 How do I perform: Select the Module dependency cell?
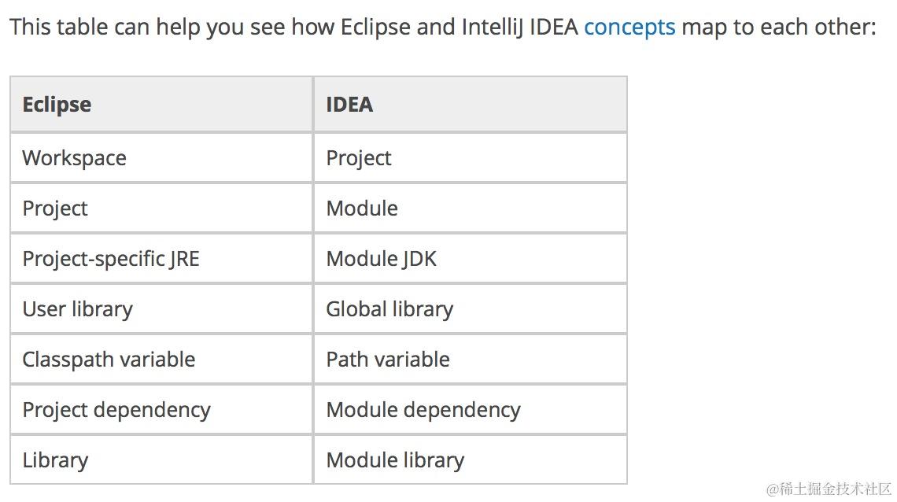[x=471, y=409]
